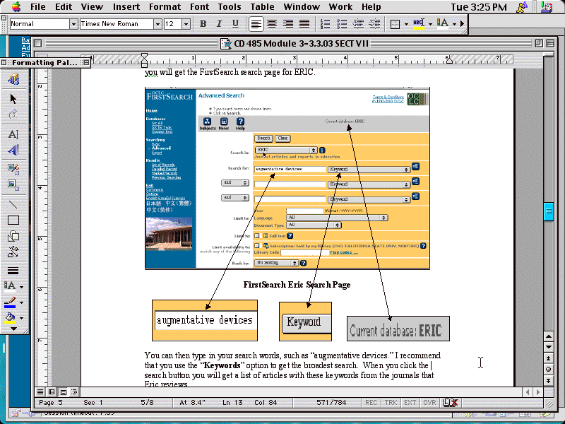Open the font size 12 dropdown
This screenshot has height=424, width=565.
[186, 24]
